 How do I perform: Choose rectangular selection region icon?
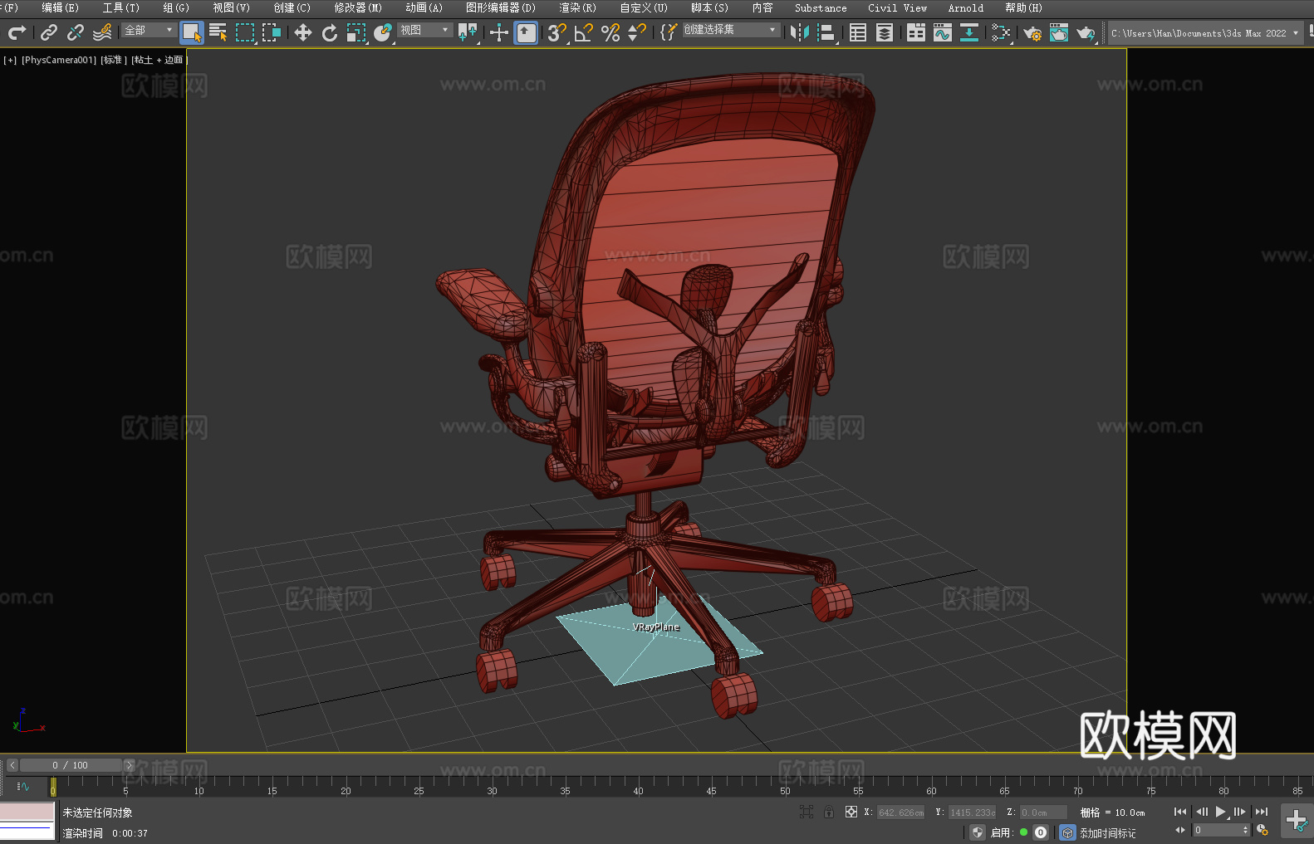(245, 32)
